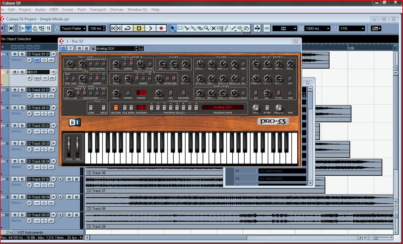The width and height of the screenshot is (403, 244).
Task: Select the Range Selection tool
Action: pyautogui.click(x=180, y=28)
